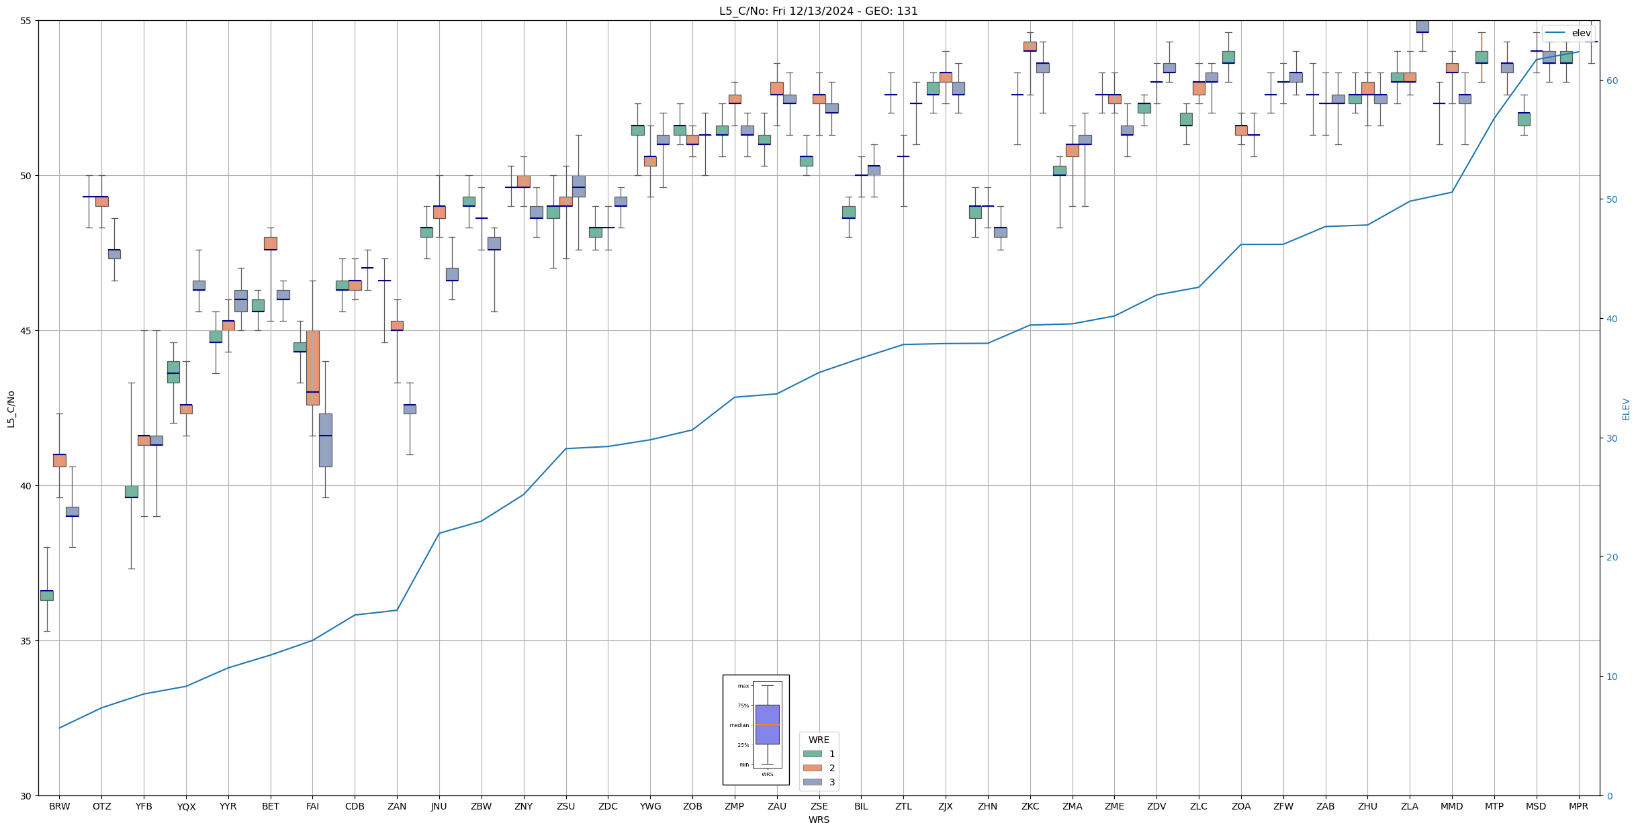Click the ELEV right axis title
The width and height of the screenshot is (1638, 831).
coord(1626,409)
